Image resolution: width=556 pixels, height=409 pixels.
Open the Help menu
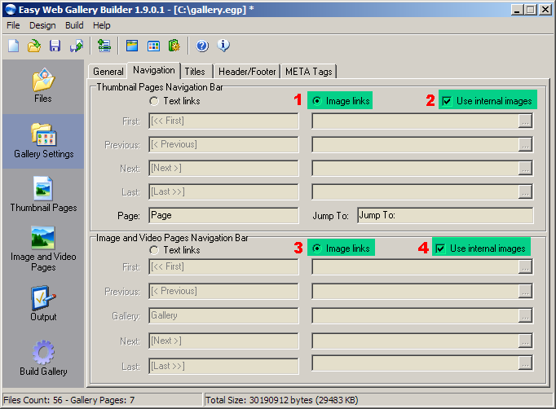101,25
